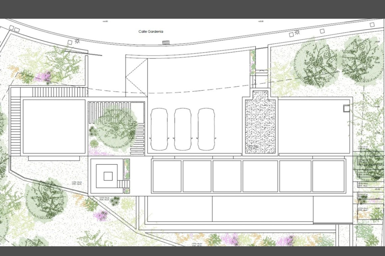Screen dimensions: 385x256
Task: Select the rightmost parked car outline
Action: [x=206, y=129]
